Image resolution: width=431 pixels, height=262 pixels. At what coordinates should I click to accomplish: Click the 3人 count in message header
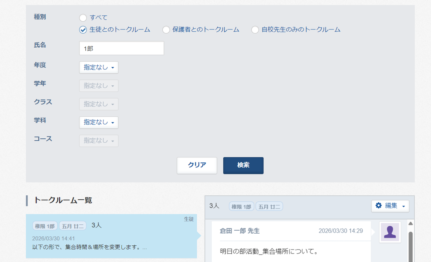(x=214, y=206)
